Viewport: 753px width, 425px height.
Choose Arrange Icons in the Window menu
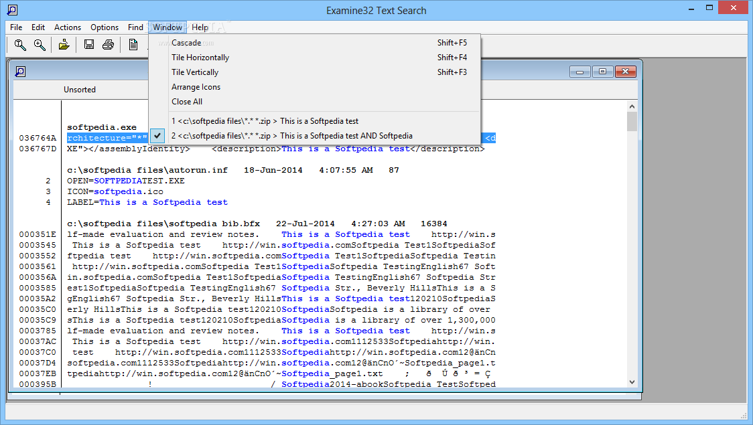click(315, 87)
